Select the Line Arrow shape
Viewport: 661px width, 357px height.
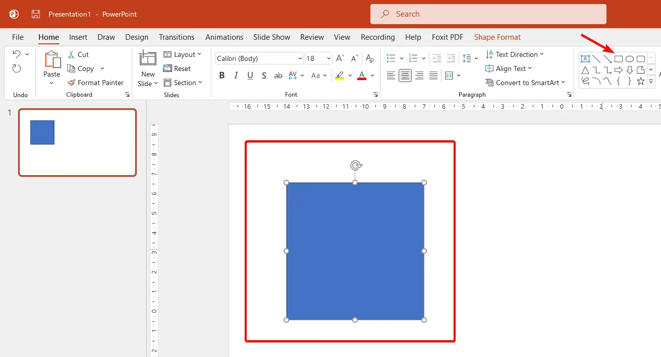coord(608,59)
